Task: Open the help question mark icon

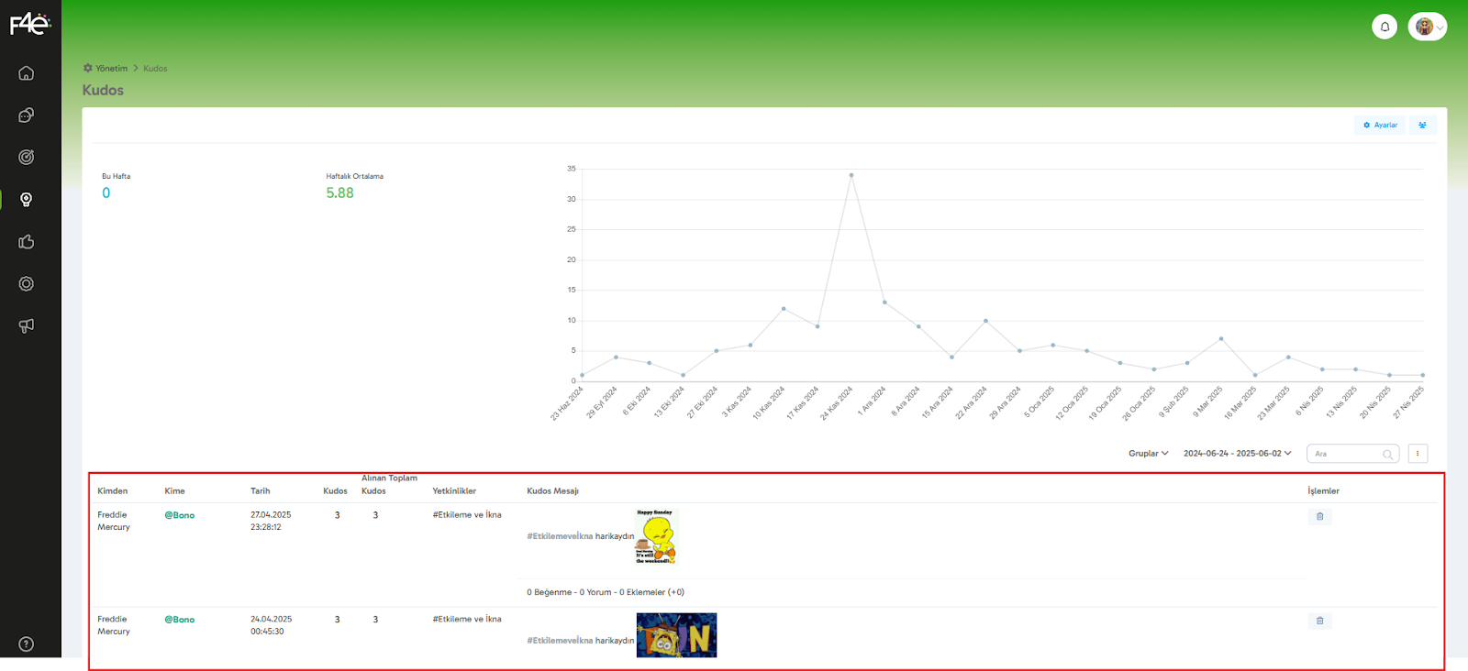Action: (x=27, y=644)
